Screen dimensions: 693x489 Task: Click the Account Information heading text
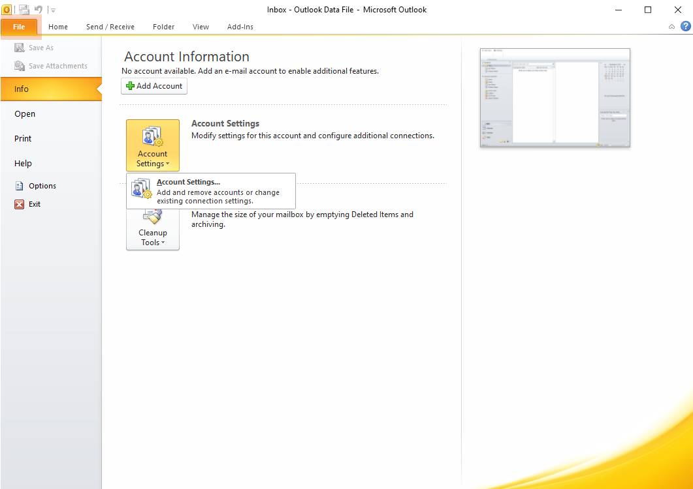point(187,57)
